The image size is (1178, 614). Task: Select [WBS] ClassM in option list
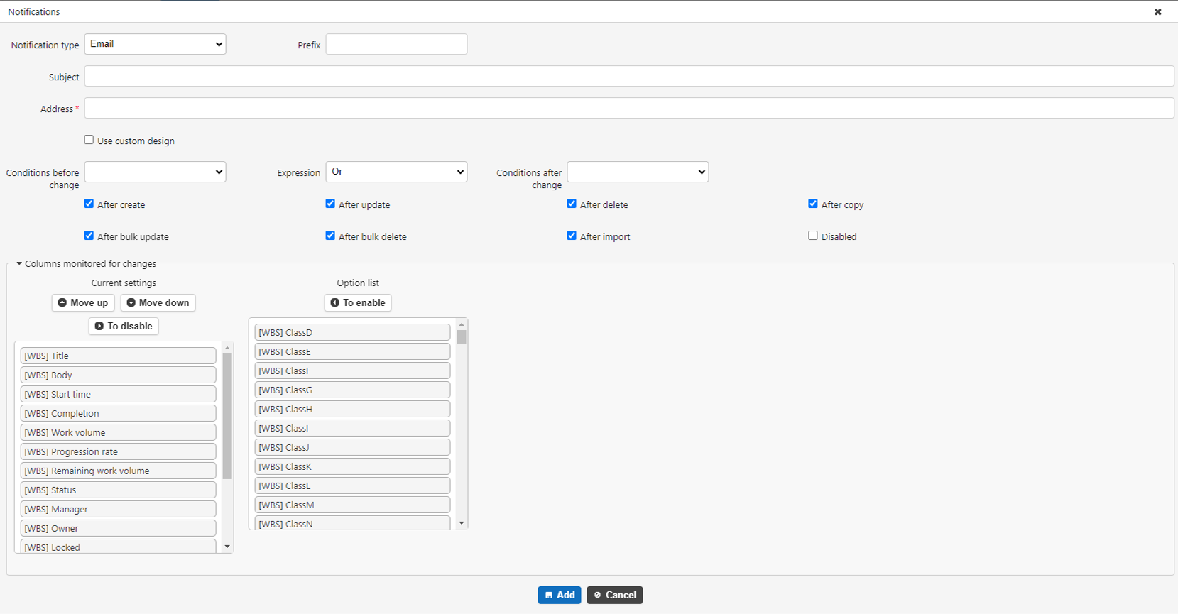click(352, 505)
